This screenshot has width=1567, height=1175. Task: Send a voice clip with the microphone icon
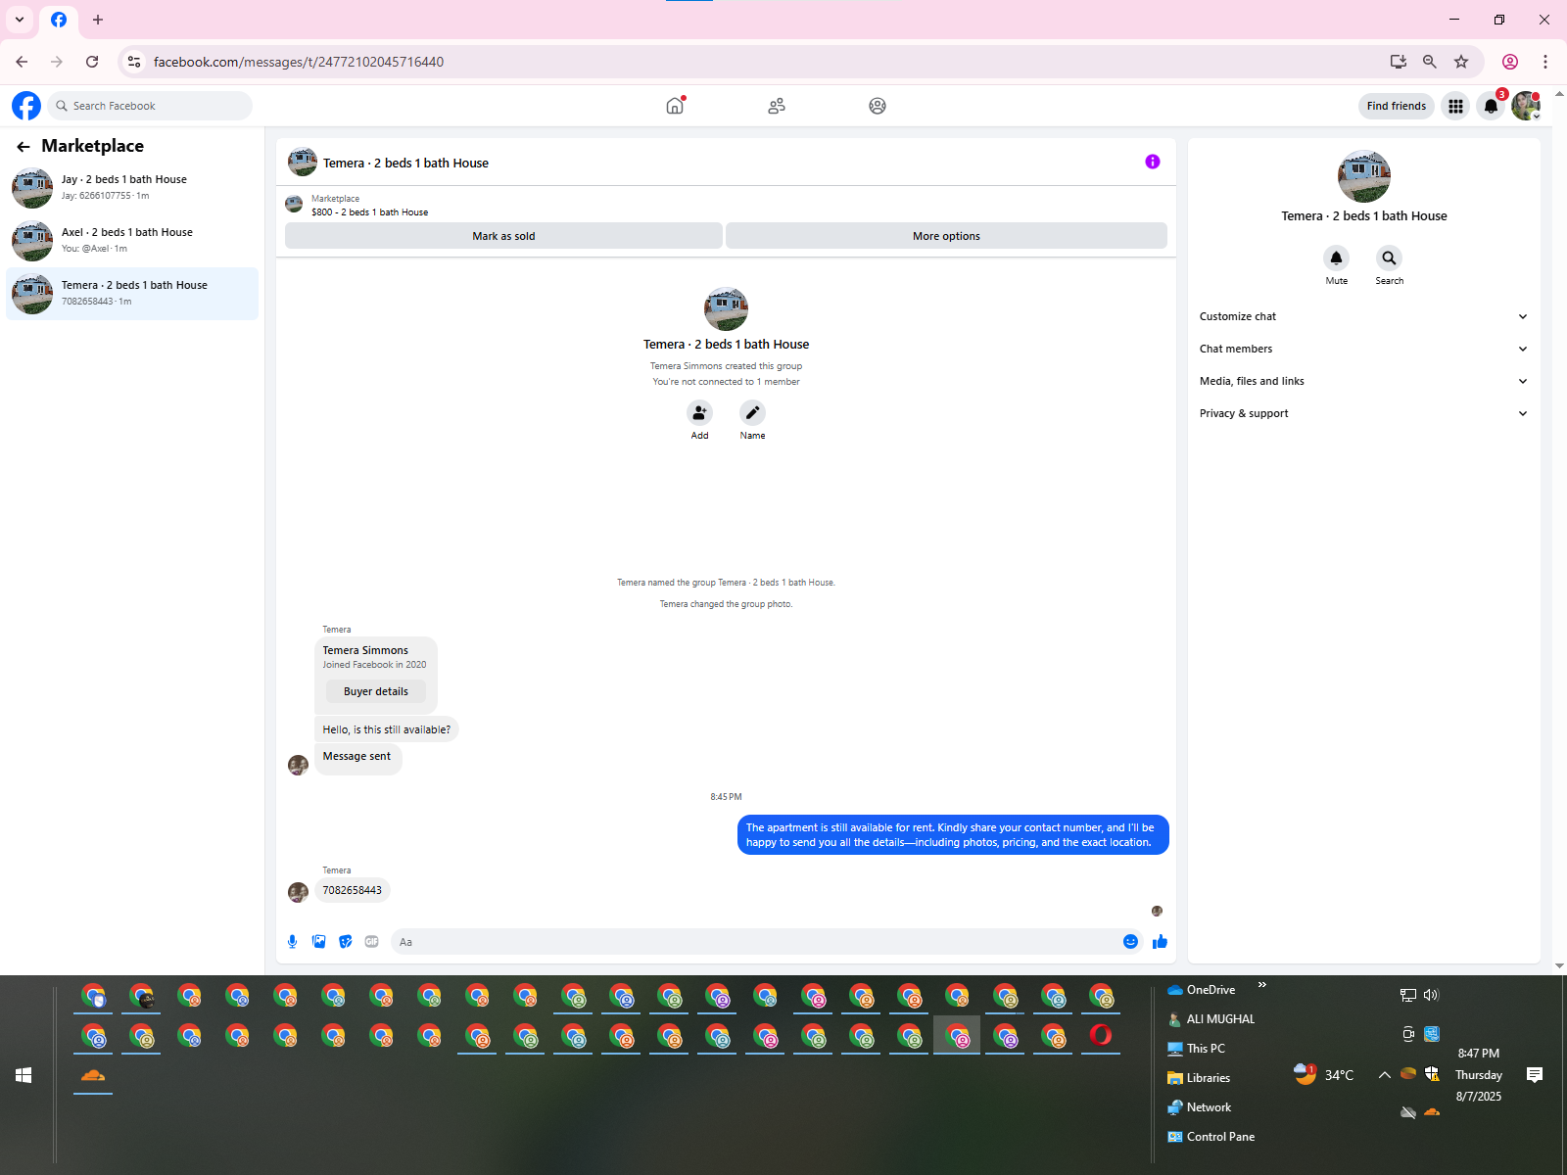tap(292, 942)
